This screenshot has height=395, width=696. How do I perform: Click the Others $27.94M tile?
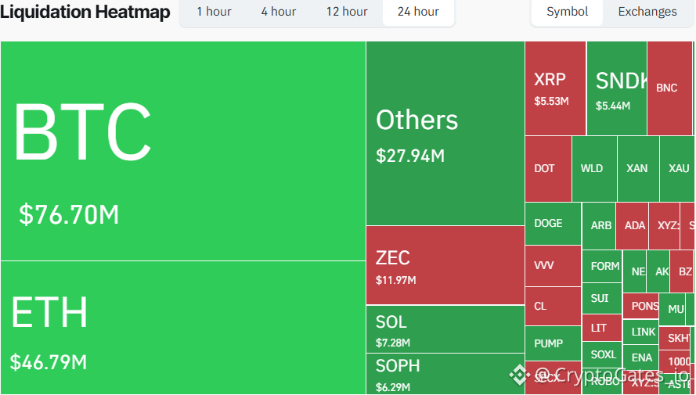point(445,133)
